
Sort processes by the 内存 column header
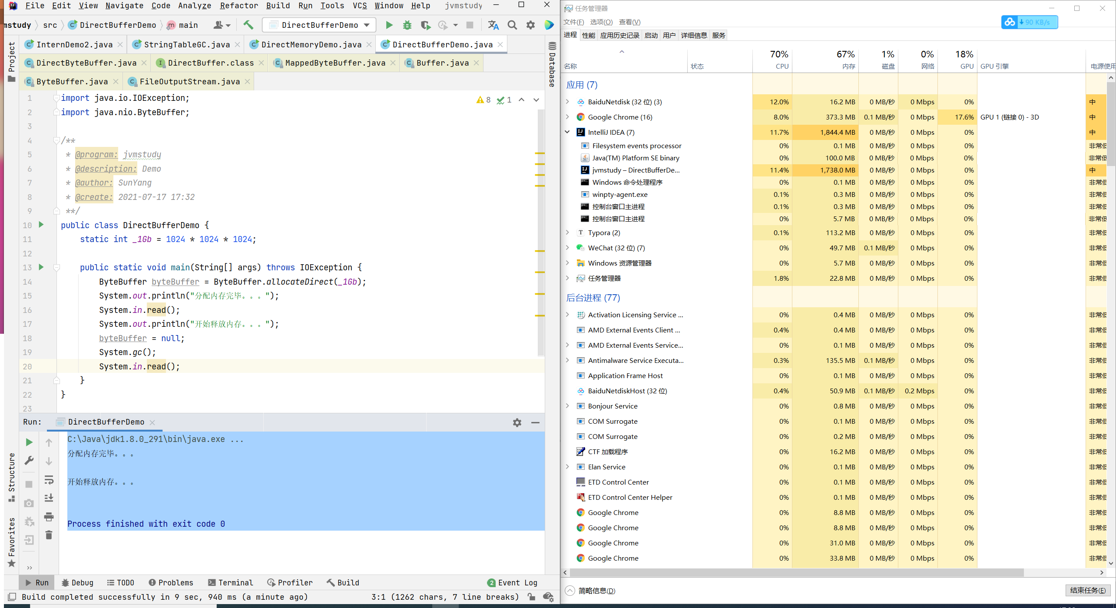pos(825,60)
